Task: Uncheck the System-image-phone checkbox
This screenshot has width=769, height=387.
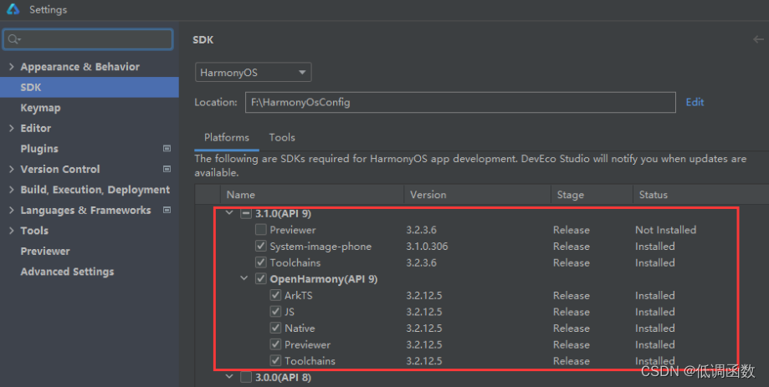Action: tap(261, 246)
